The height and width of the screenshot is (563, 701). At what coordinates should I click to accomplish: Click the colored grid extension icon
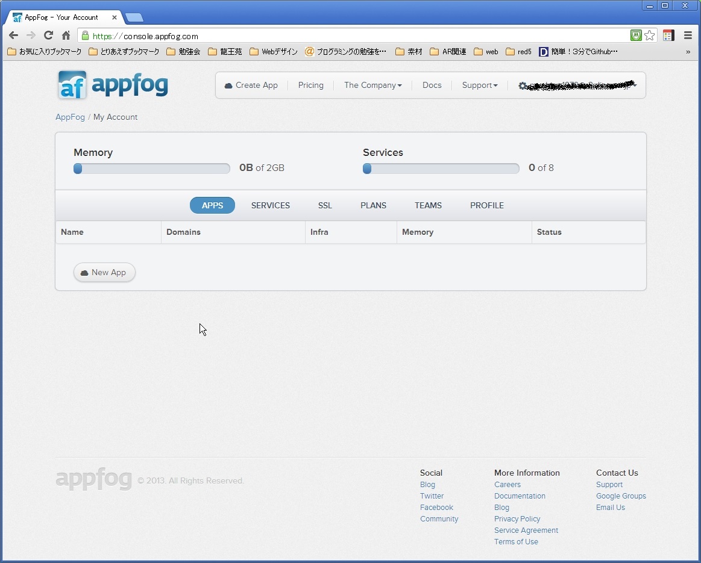tap(668, 36)
